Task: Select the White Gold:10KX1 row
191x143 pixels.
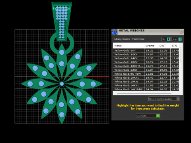Action: (146, 77)
